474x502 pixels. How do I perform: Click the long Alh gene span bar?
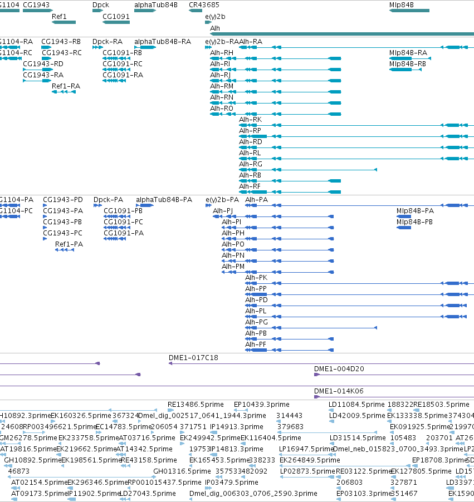click(x=342, y=33)
